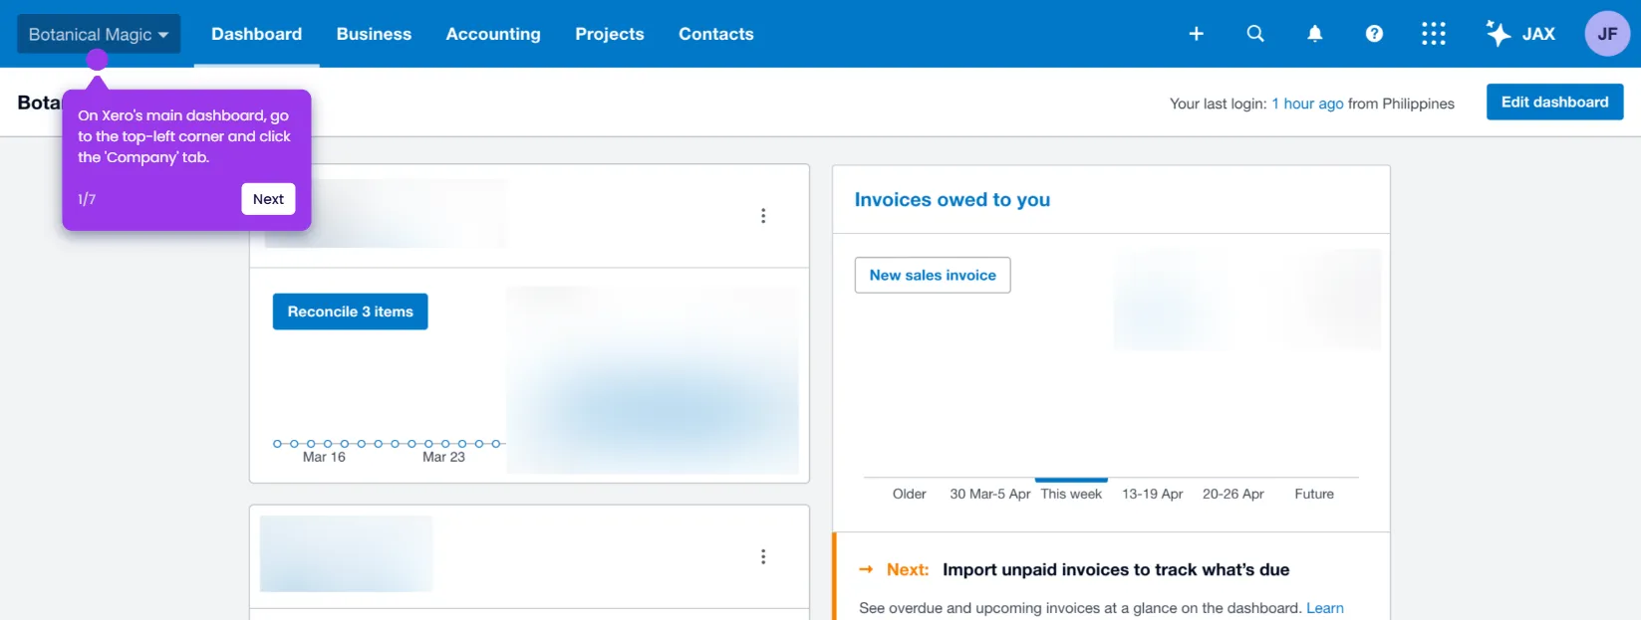Open the Accounting menu
The image size is (1641, 620).
[493, 34]
